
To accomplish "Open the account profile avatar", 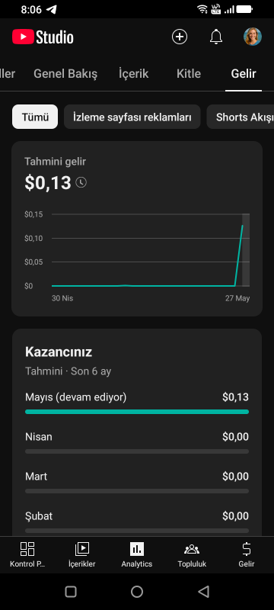I will coord(252,37).
